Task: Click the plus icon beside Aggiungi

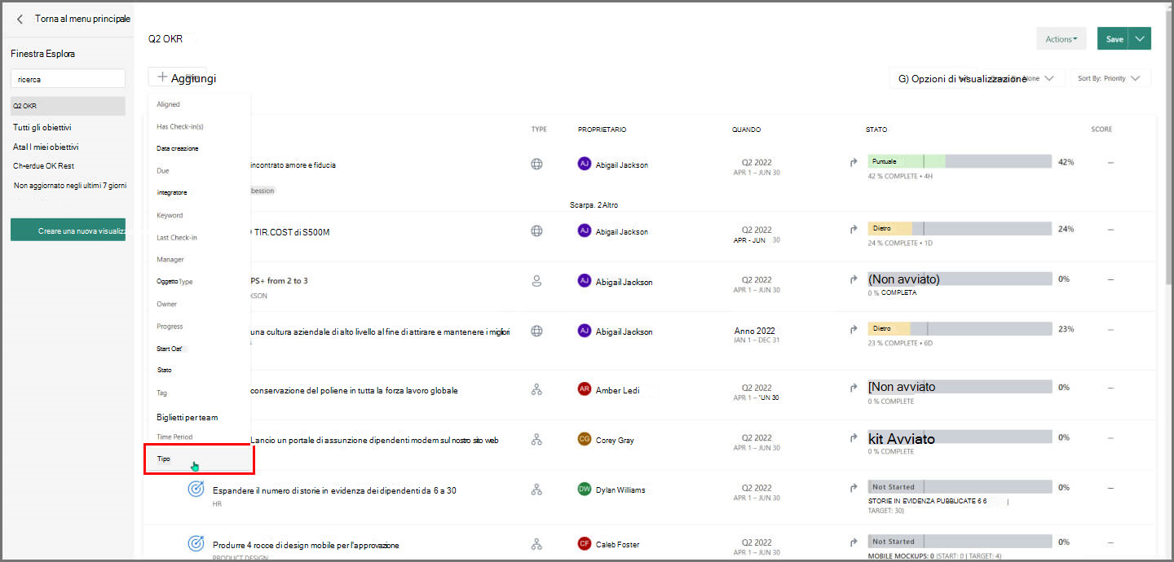Action: click(x=162, y=77)
